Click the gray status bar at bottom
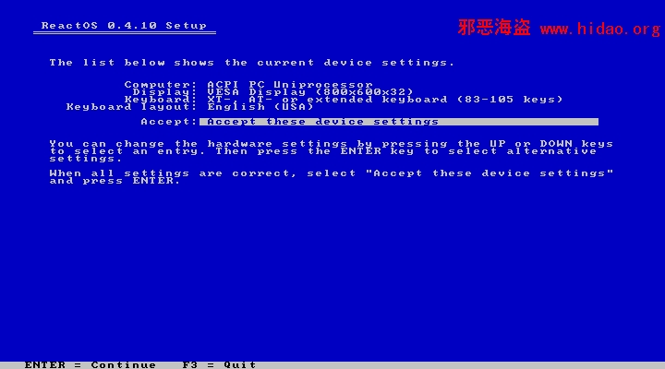The width and height of the screenshot is (665, 369). point(332,364)
